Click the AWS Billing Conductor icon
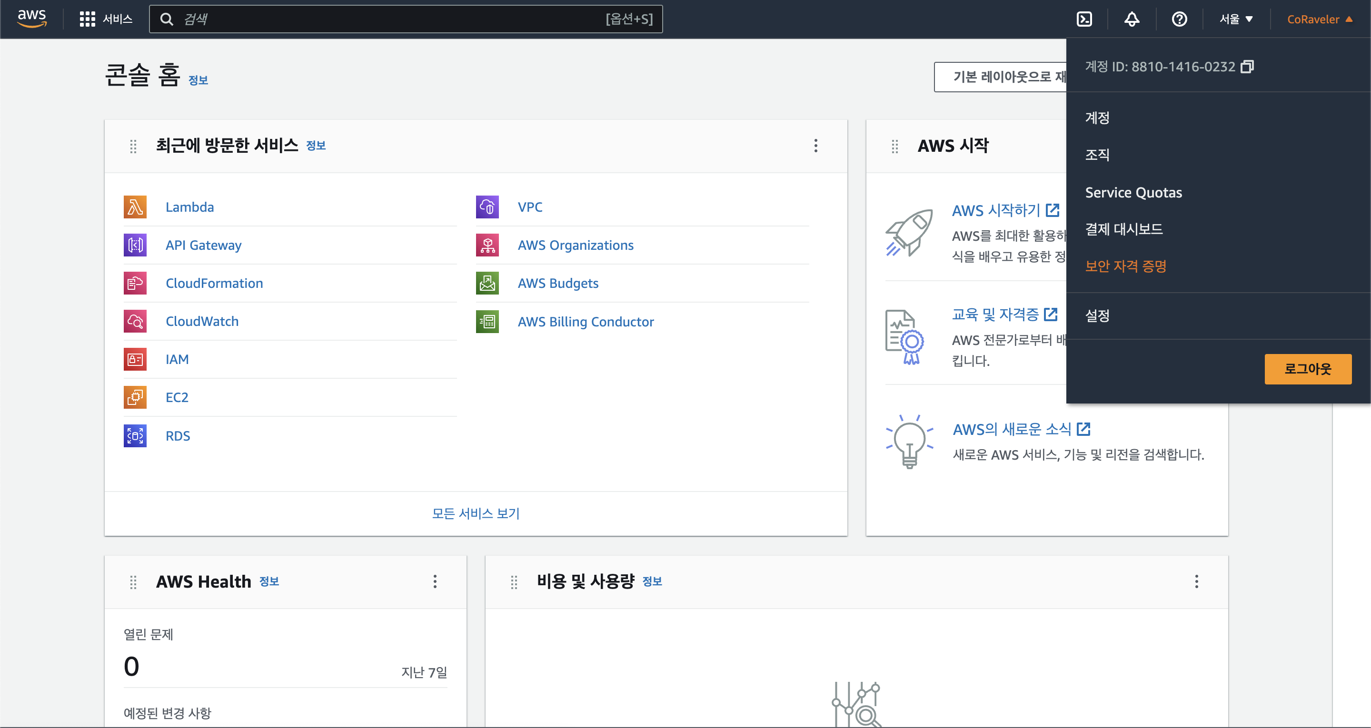Viewport: 1371px width, 728px height. 487,322
